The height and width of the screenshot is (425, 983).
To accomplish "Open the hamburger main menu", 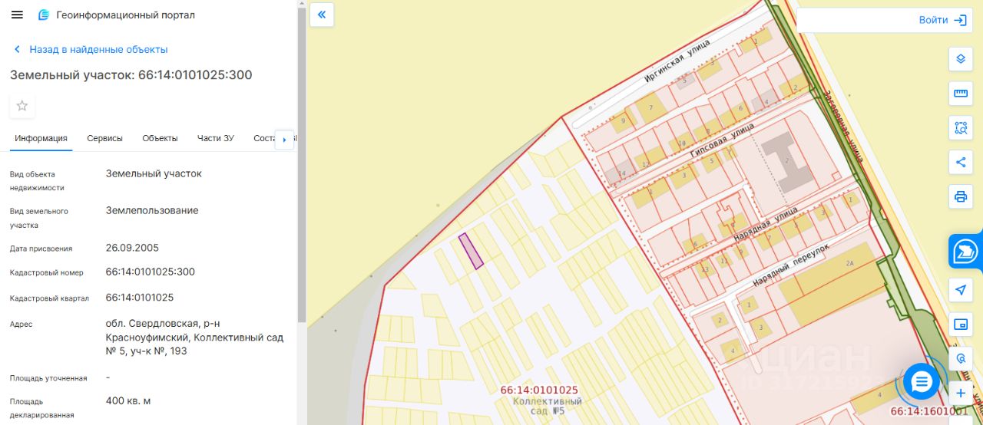I will click(x=17, y=15).
